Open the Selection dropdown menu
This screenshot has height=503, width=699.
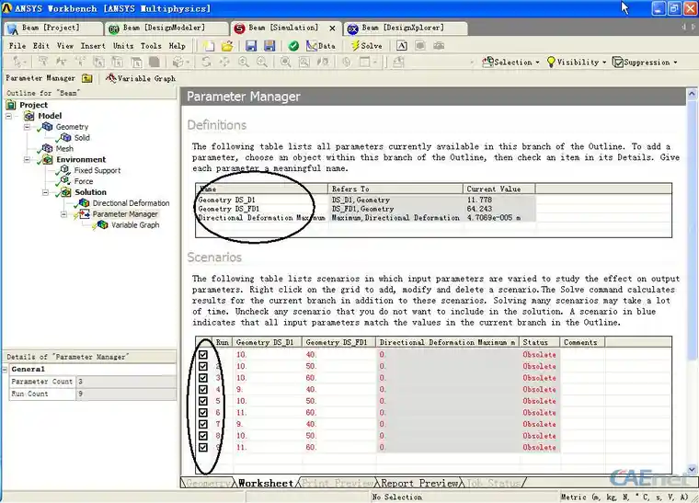pyautogui.click(x=510, y=63)
